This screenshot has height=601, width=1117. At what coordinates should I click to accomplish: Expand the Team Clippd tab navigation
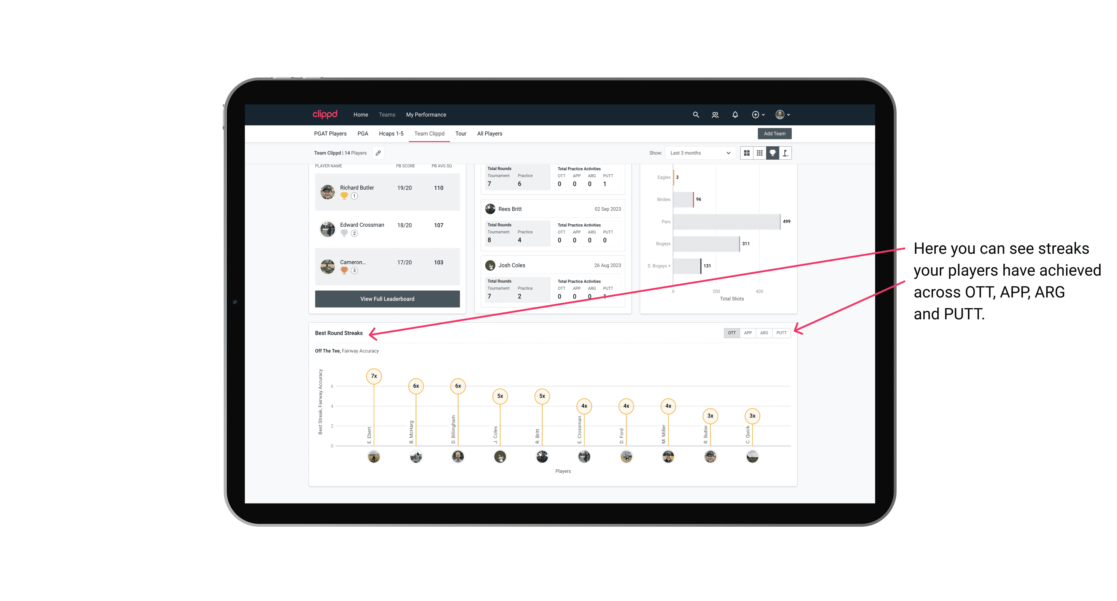coord(430,134)
